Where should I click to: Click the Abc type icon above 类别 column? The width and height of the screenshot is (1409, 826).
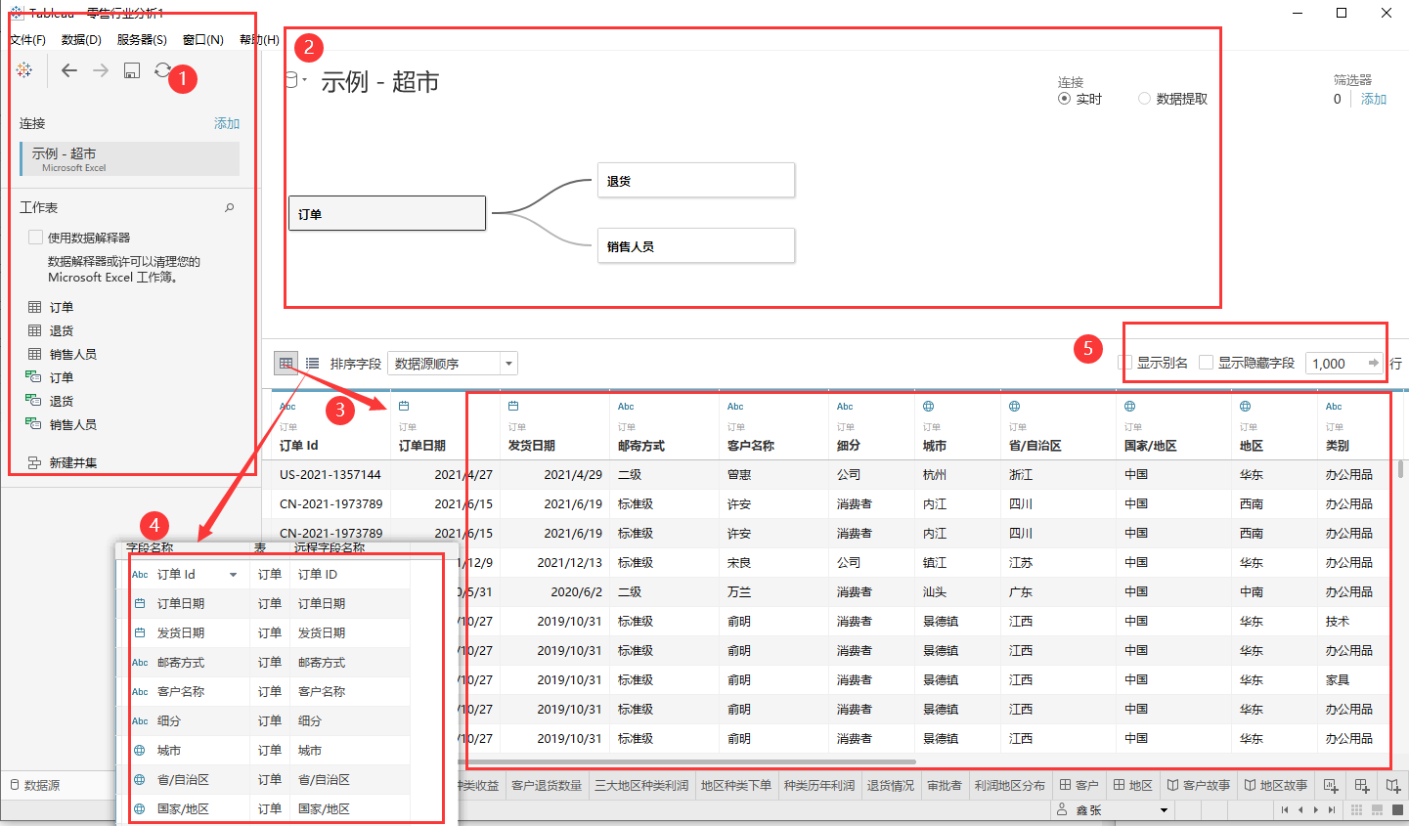point(1334,407)
